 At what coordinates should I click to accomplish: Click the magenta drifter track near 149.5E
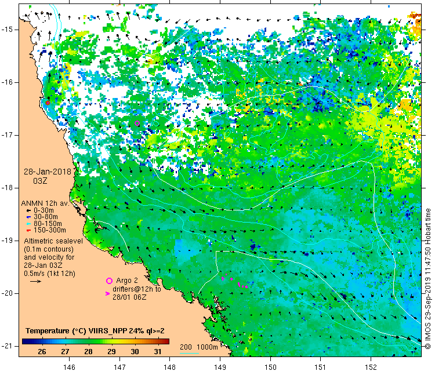pyautogui.click(x=242, y=286)
